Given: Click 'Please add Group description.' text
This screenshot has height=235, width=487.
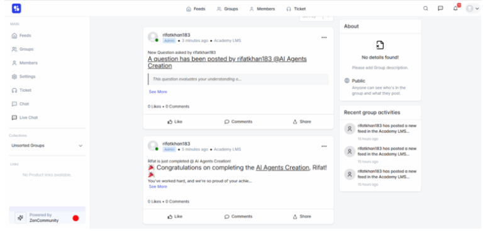Looking at the screenshot, I should (380, 68).
